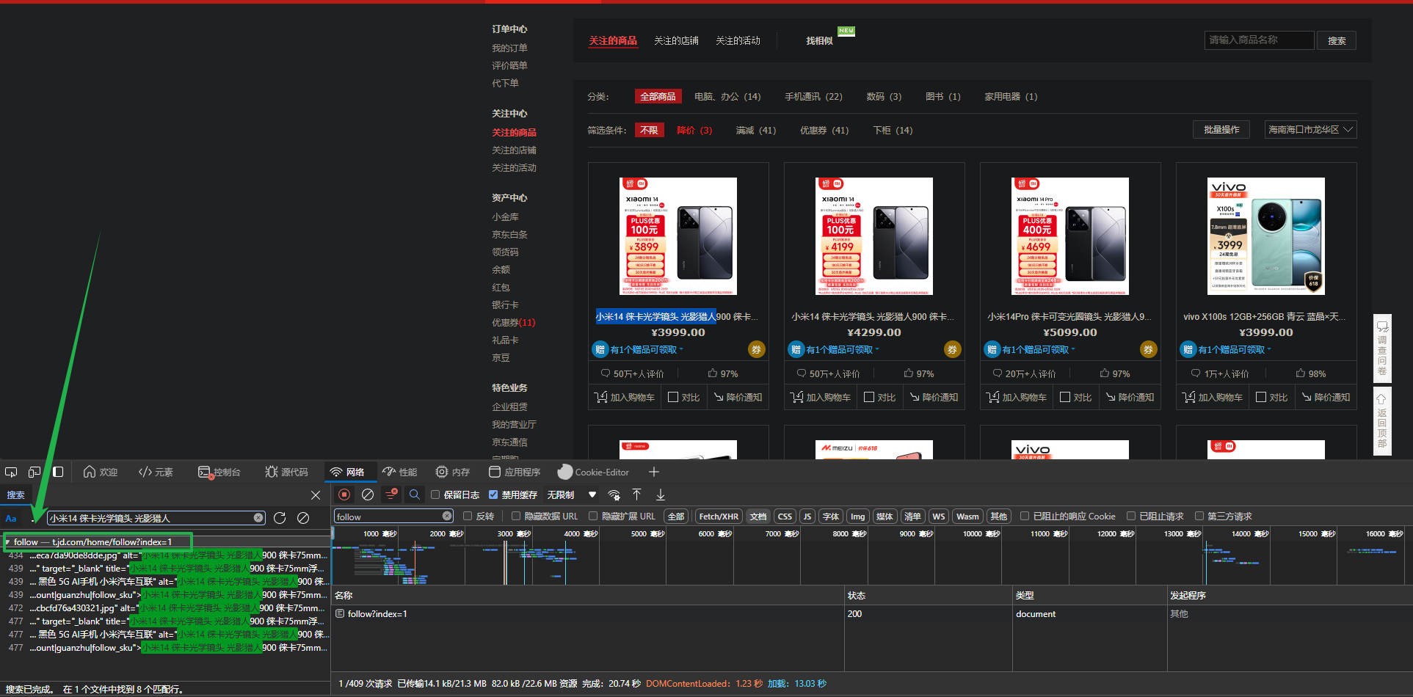The image size is (1413, 697).
Task: Click the survey questionnaire side icon
Action: pyautogui.click(x=1382, y=348)
